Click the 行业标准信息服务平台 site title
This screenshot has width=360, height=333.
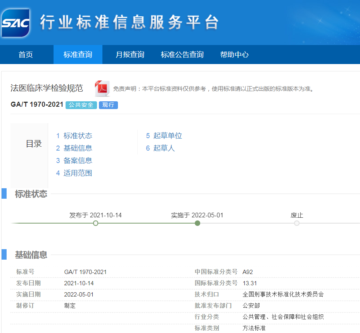129,22
